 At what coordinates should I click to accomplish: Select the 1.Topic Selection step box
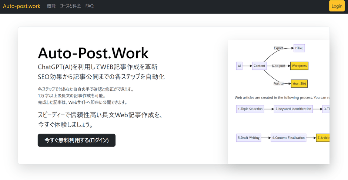point(250,109)
